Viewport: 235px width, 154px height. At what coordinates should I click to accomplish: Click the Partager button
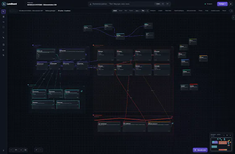pyautogui.click(x=222, y=4)
